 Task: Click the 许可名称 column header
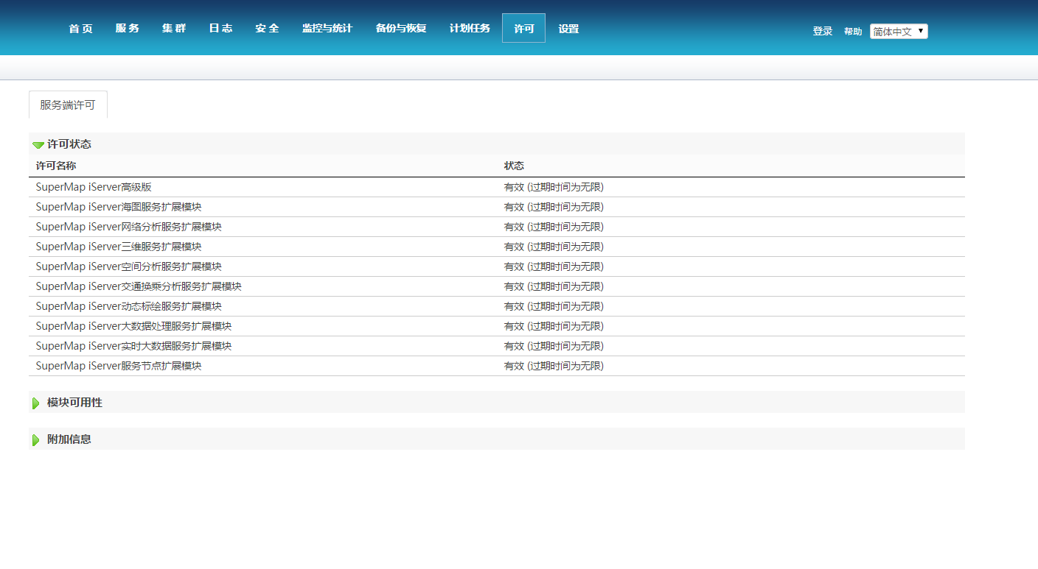(56, 166)
